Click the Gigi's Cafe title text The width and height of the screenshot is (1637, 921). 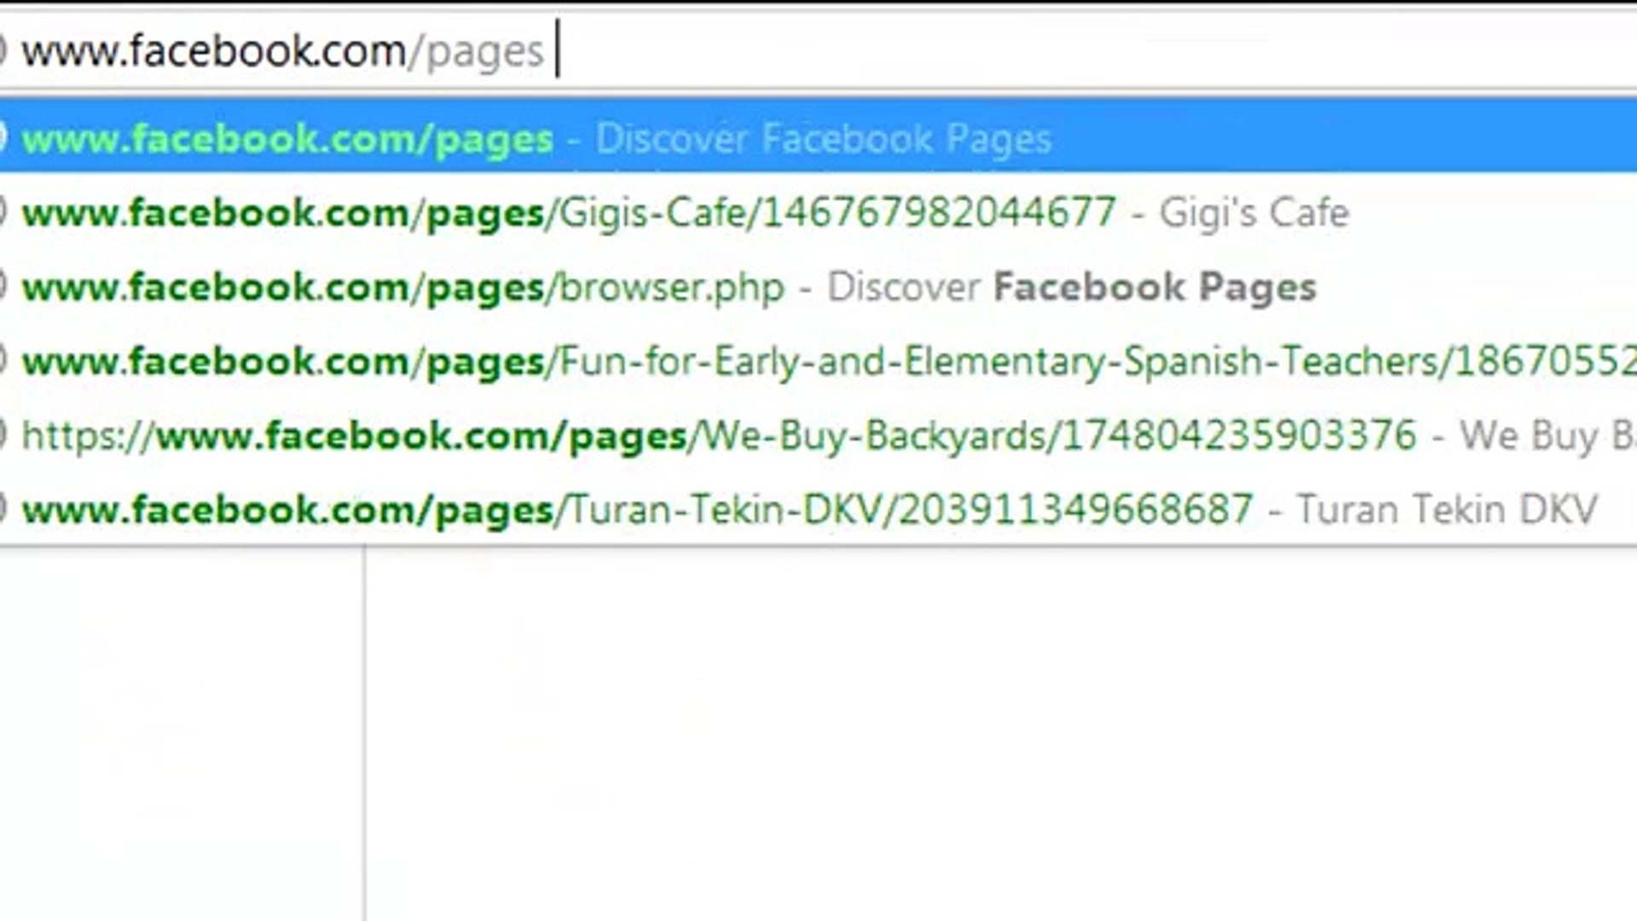1253,212
